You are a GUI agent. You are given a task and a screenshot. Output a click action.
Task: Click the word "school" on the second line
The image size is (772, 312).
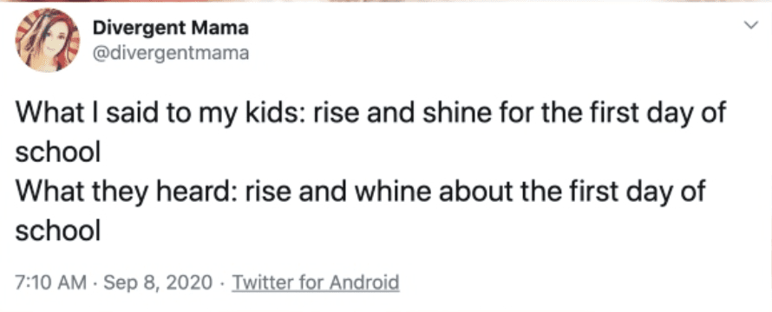[x=57, y=153]
